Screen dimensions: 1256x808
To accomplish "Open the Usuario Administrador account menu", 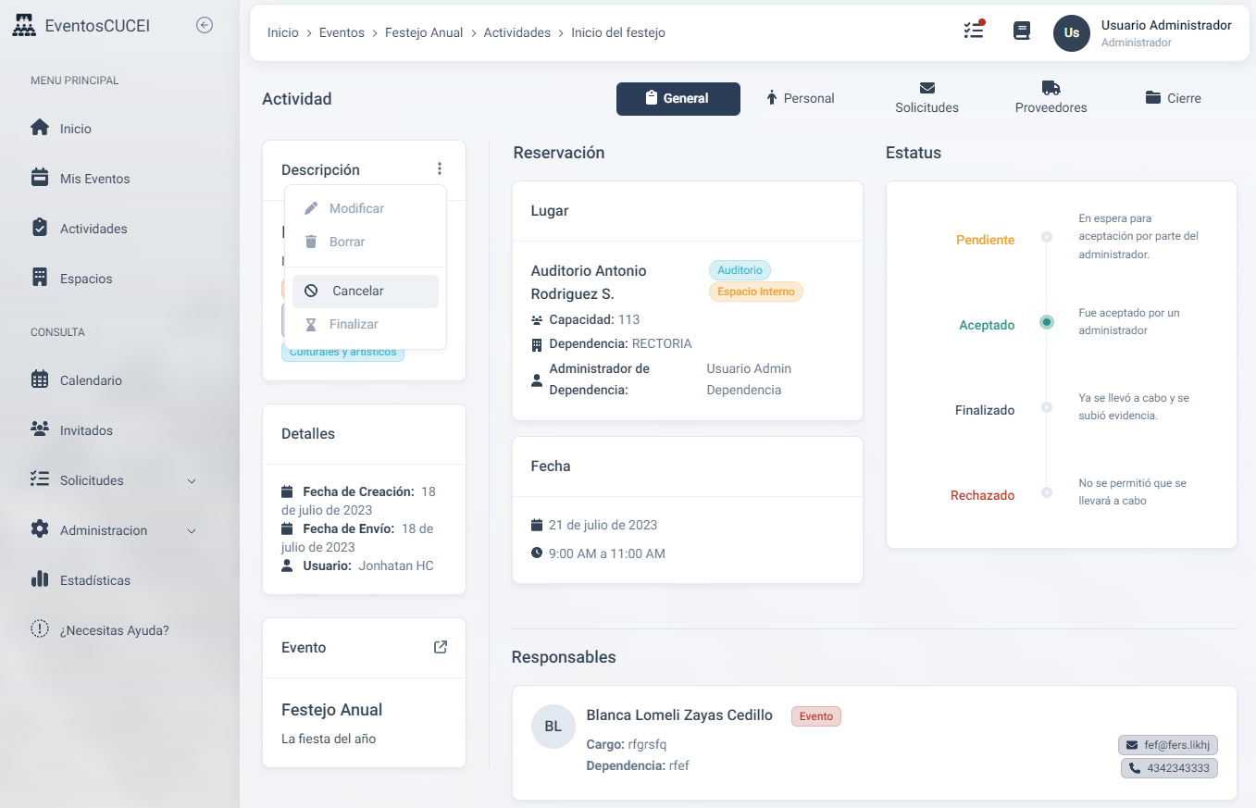I will [x=1165, y=32].
